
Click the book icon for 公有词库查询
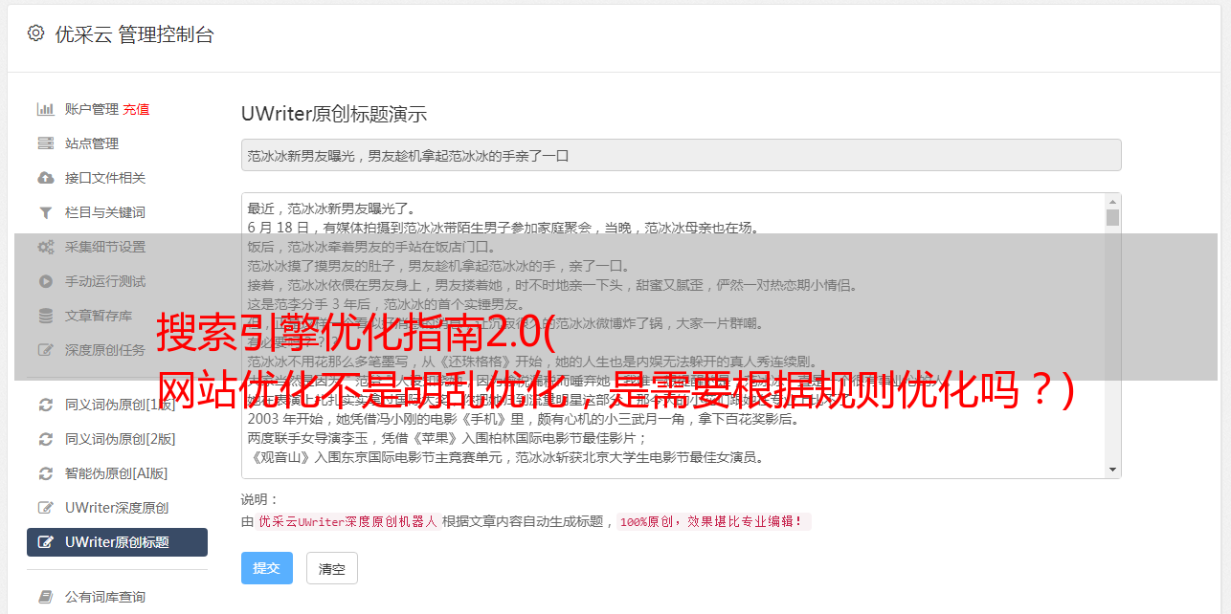[45, 597]
